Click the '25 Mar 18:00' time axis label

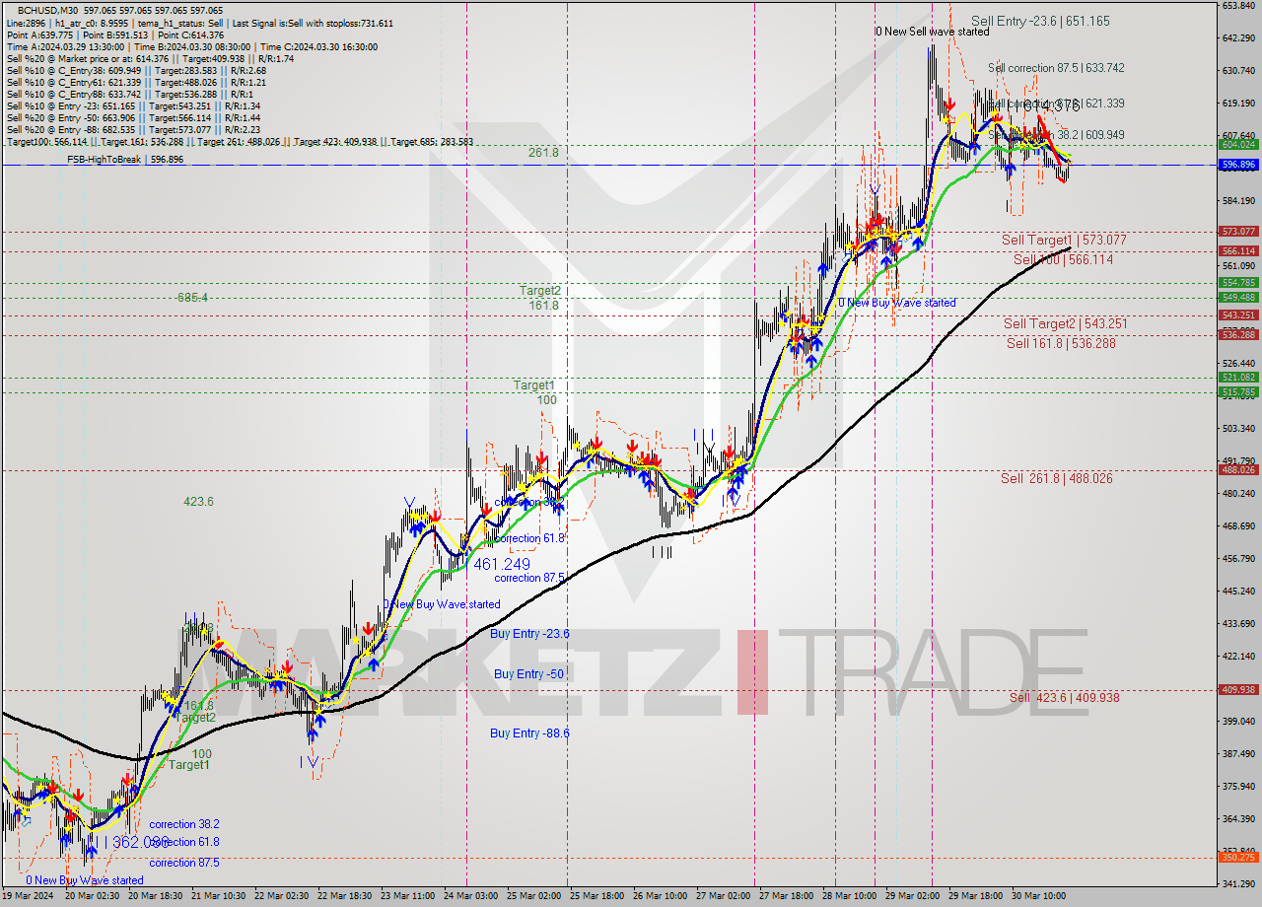[x=597, y=896]
